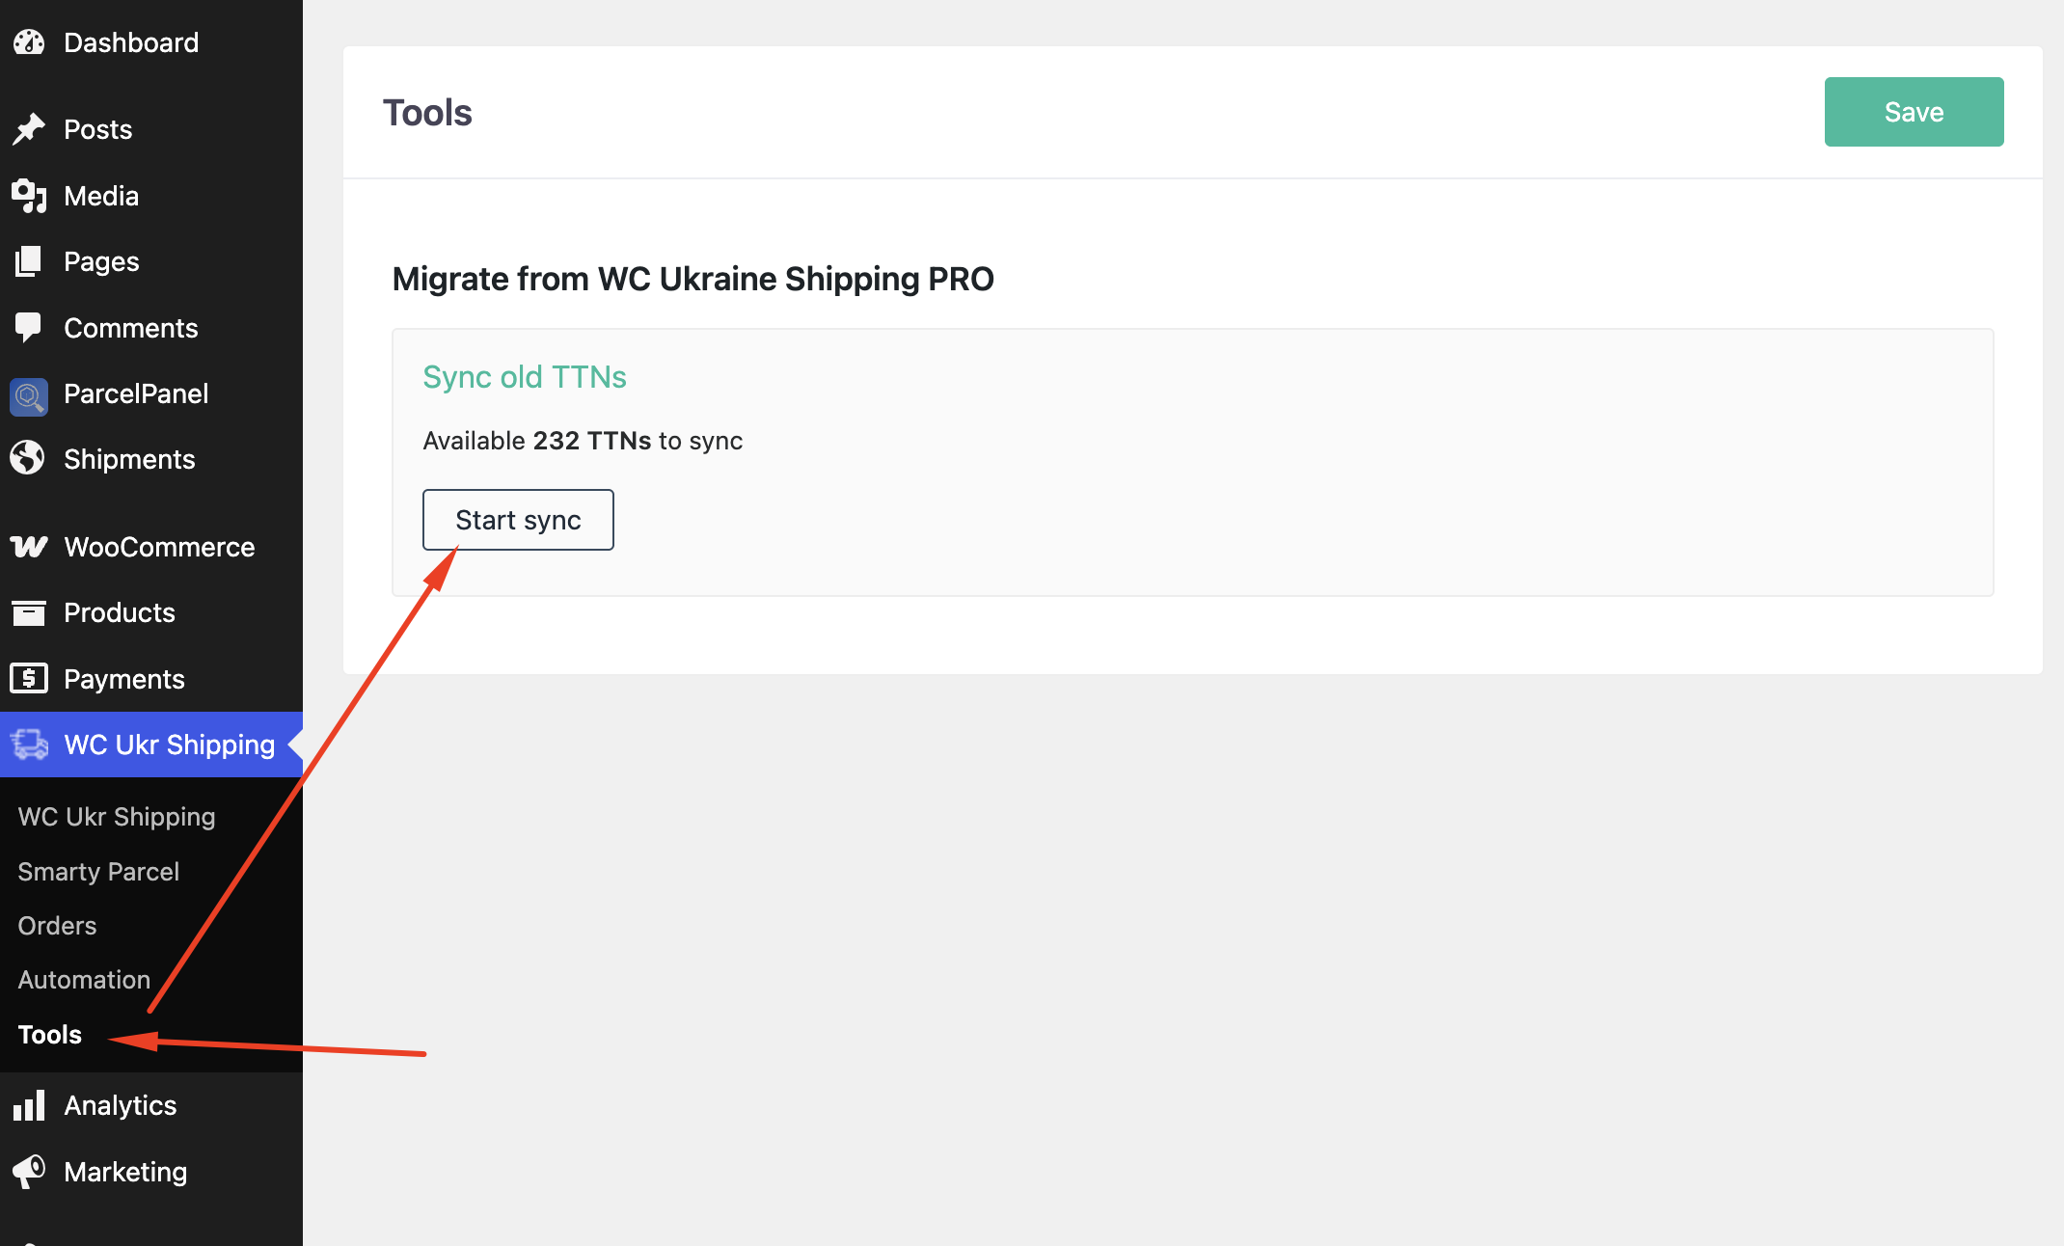Image resolution: width=2064 pixels, height=1246 pixels.
Task: Open the Smarty Parcel submenu page
Action: [98, 872]
